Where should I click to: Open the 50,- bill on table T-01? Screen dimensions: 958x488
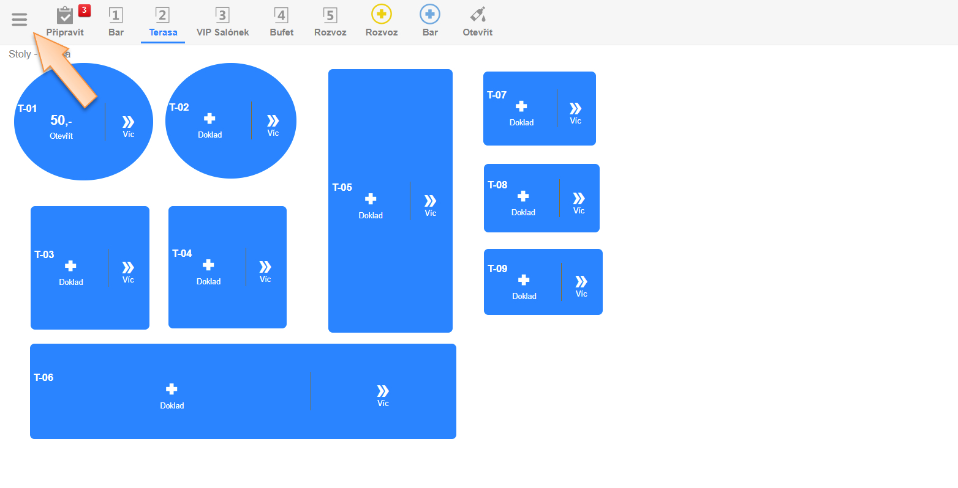61,121
